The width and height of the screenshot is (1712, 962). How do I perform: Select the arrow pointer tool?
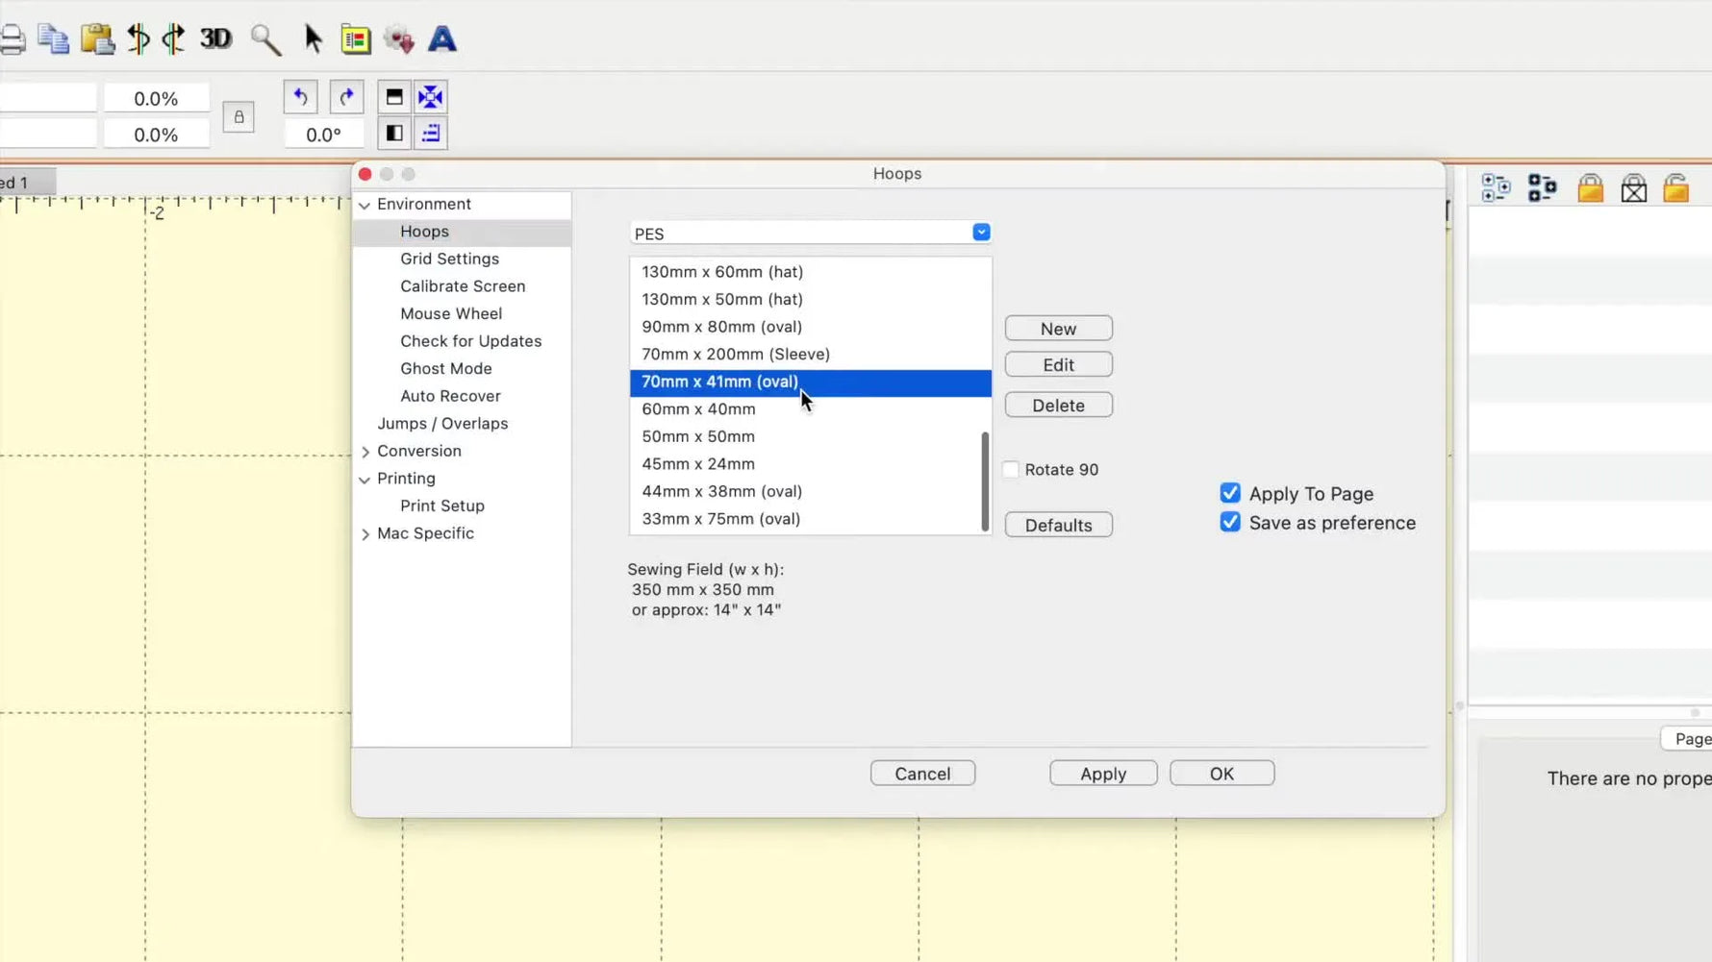314,39
